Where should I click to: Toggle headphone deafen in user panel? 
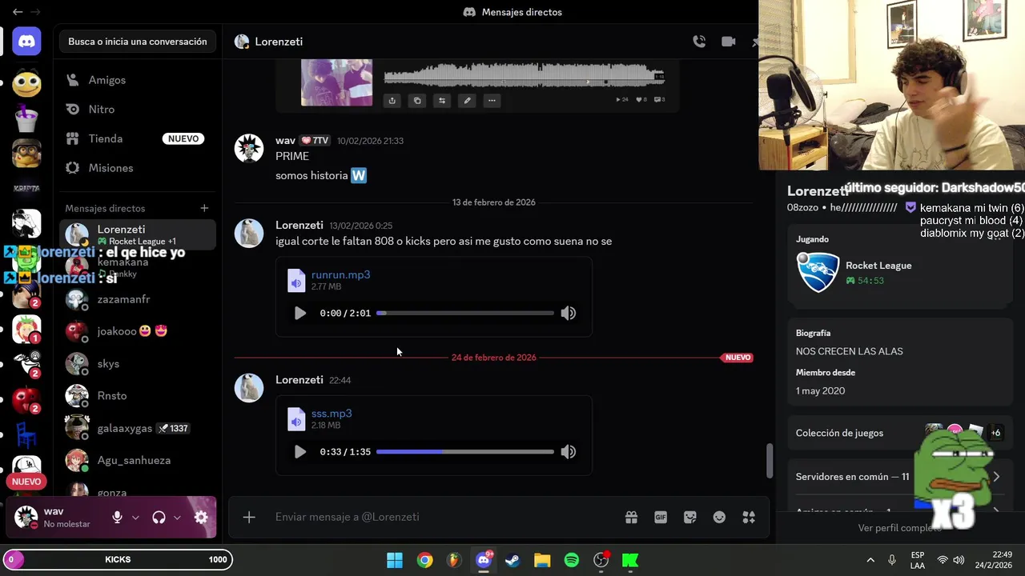(159, 518)
